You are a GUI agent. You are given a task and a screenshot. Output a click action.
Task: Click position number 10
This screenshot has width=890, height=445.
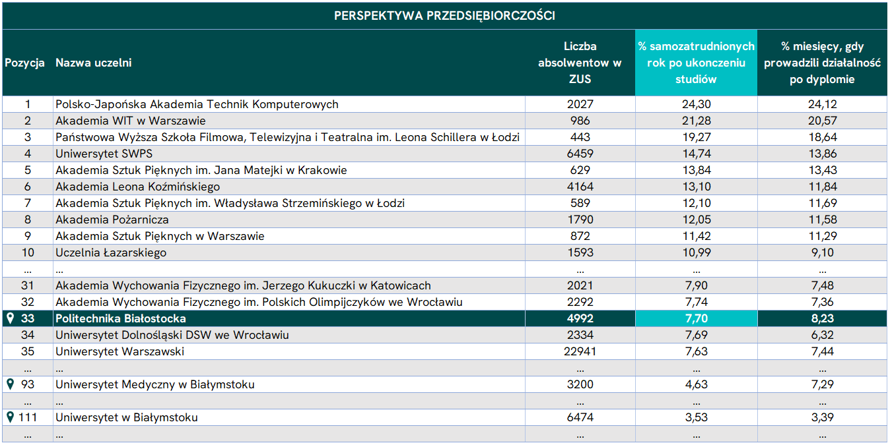28,252
